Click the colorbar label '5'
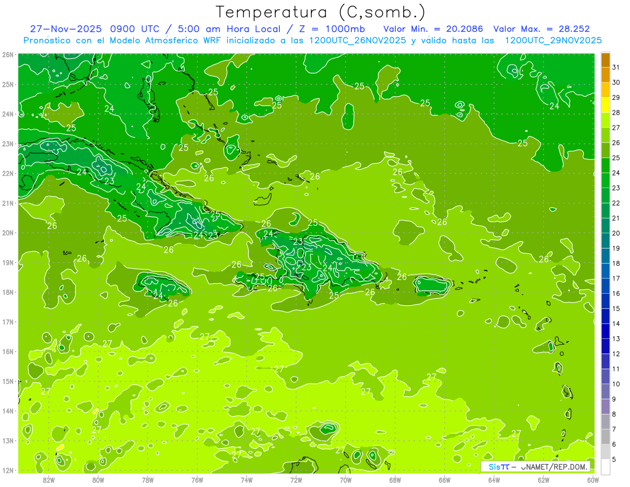Viewport: 630px width, 487px height. click(x=614, y=459)
